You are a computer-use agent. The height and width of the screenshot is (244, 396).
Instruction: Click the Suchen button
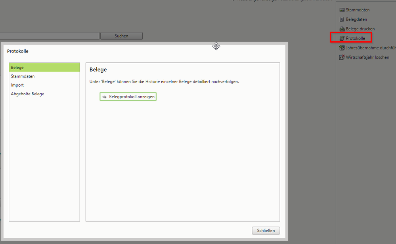tap(121, 36)
